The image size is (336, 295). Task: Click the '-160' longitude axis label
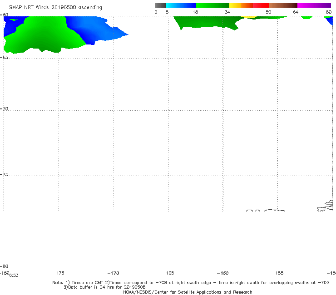pyautogui.click(x=223, y=273)
